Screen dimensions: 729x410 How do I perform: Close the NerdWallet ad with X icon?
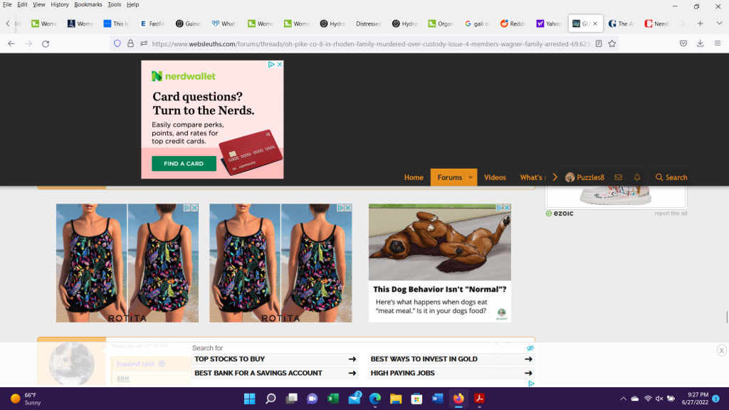coord(280,64)
